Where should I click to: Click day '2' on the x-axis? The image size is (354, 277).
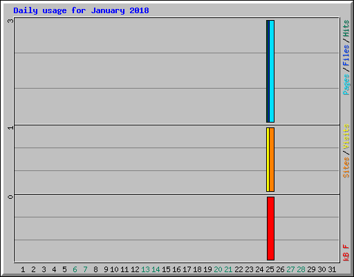33,269
